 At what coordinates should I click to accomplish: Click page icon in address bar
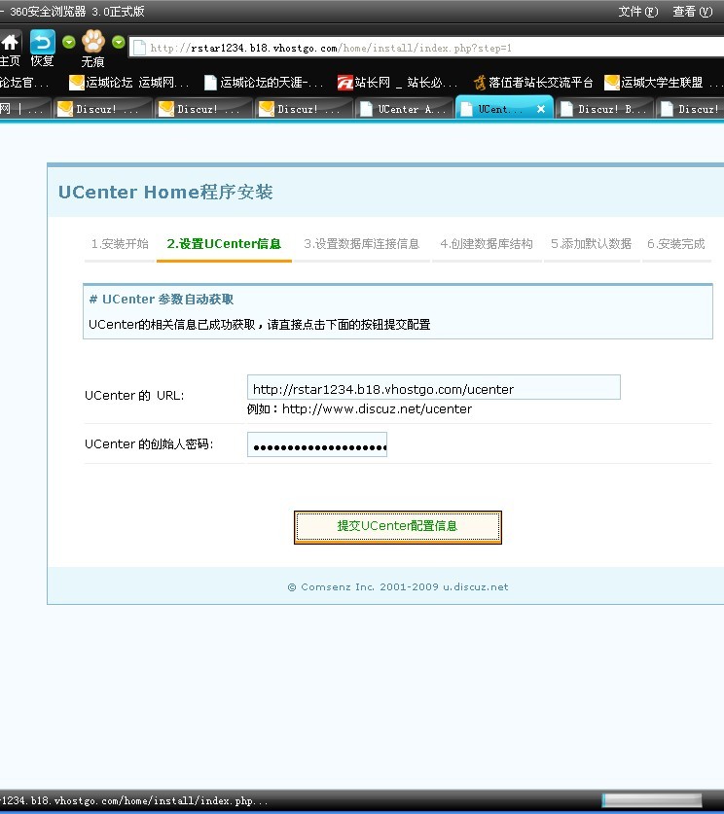tap(139, 48)
